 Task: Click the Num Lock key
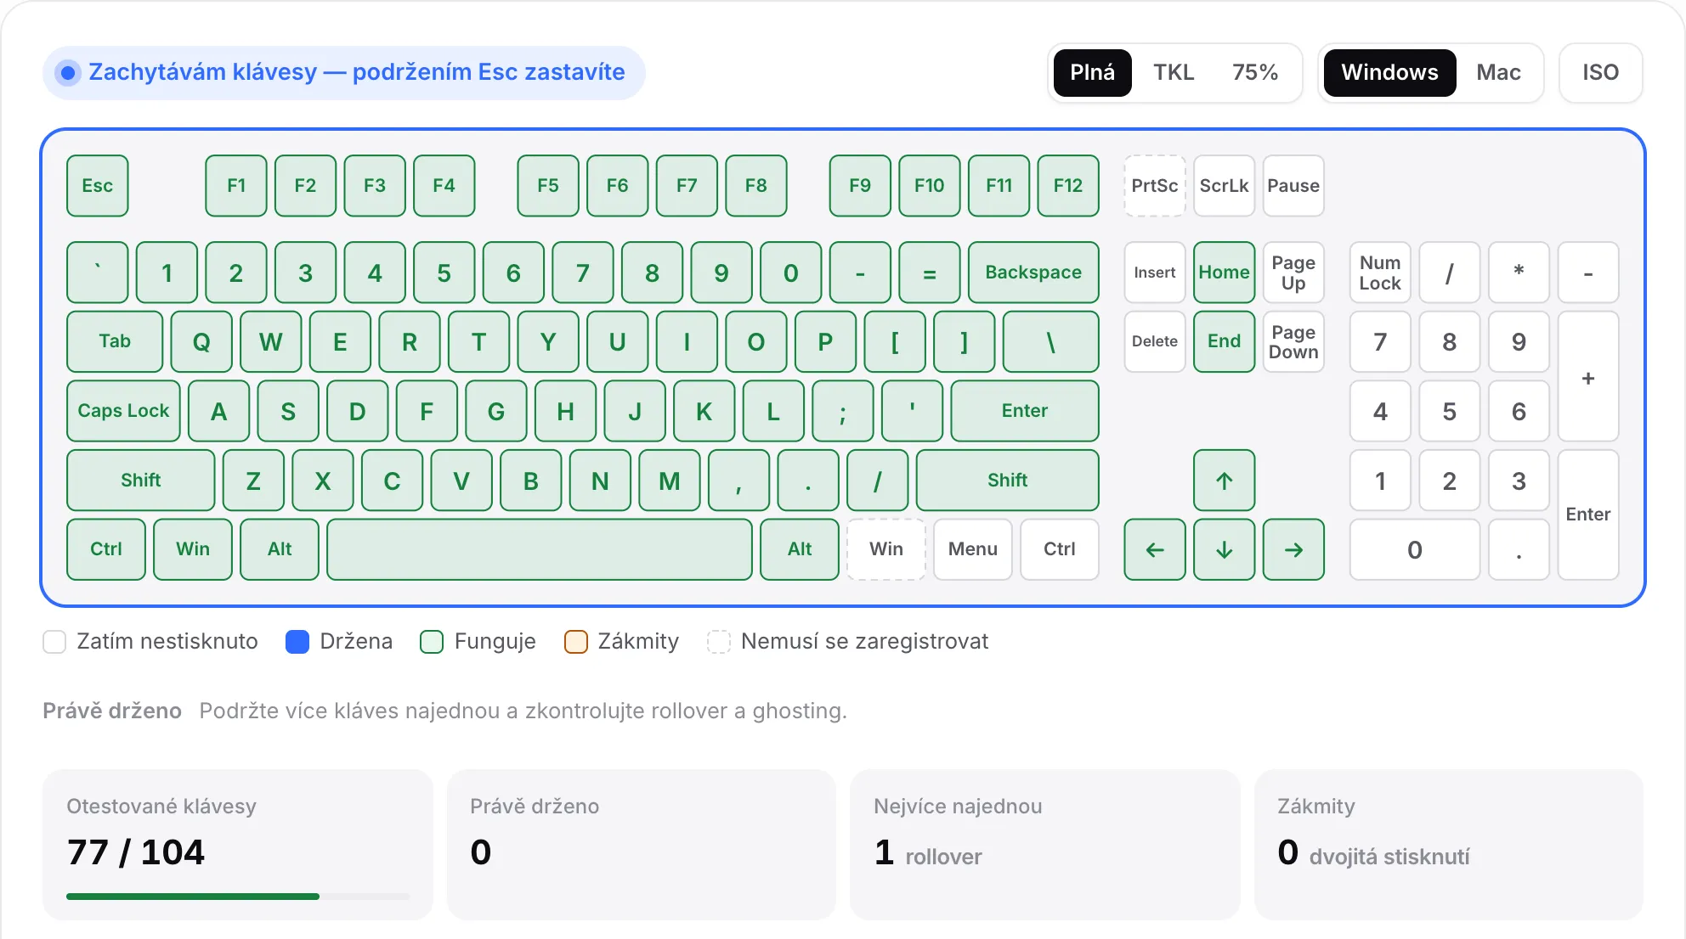tap(1380, 273)
